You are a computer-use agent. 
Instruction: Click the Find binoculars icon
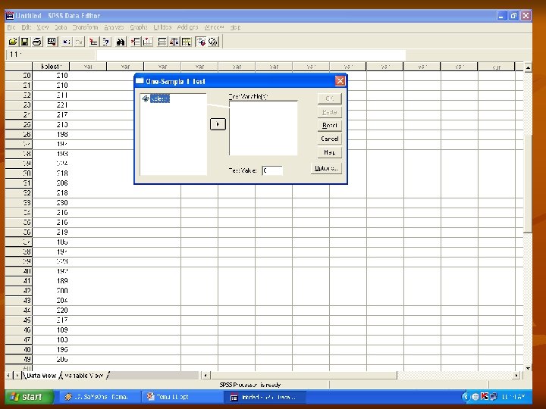tap(121, 42)
